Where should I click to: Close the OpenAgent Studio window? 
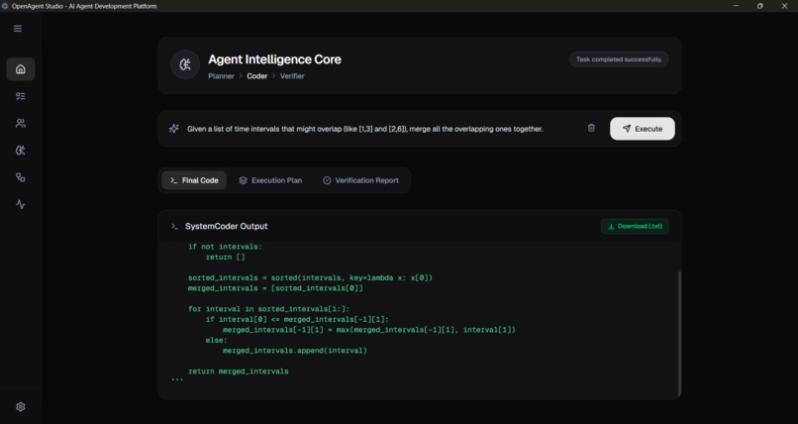(784, 6)
